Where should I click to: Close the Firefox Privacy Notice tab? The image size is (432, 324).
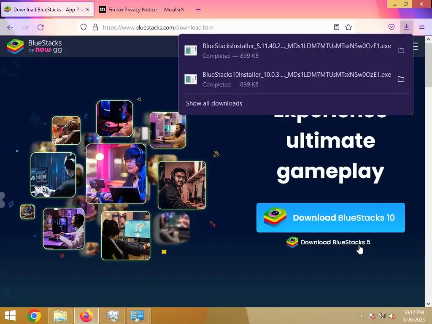pyautogui.click(x=182, y=9)
